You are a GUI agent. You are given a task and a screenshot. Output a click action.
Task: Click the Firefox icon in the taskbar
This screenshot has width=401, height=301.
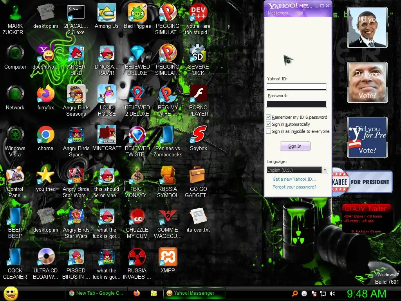click(137, 293)
